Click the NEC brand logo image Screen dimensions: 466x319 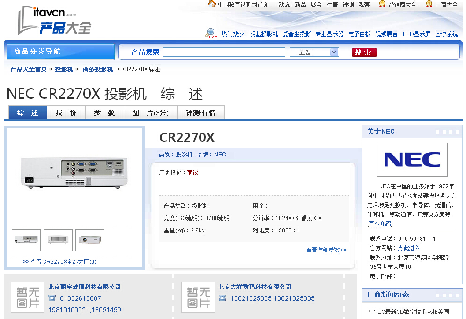[412, 160]
